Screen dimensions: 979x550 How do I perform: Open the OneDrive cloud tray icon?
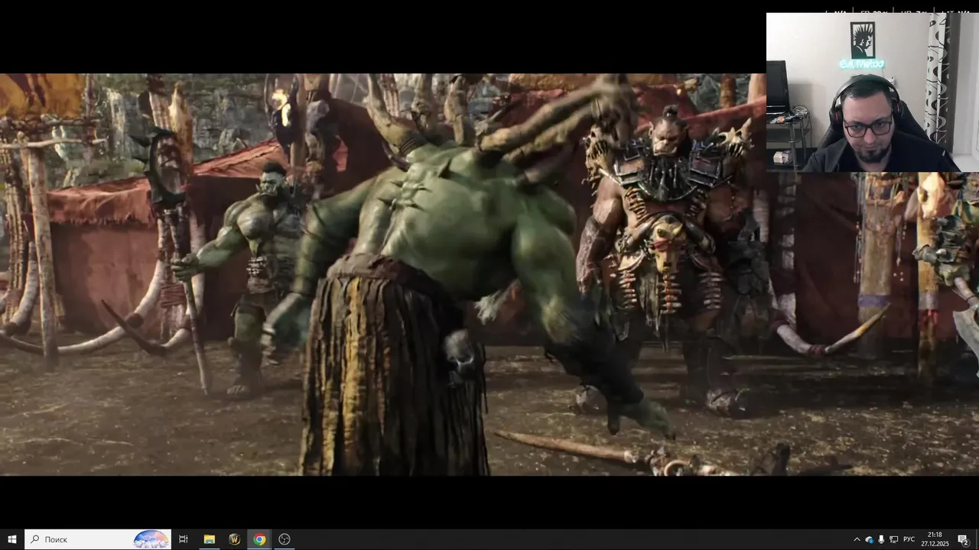[x=870, y=540]
